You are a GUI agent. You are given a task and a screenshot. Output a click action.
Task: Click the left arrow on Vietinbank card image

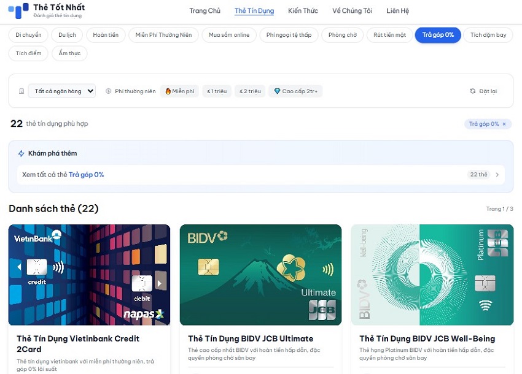[x=18, y=267]
